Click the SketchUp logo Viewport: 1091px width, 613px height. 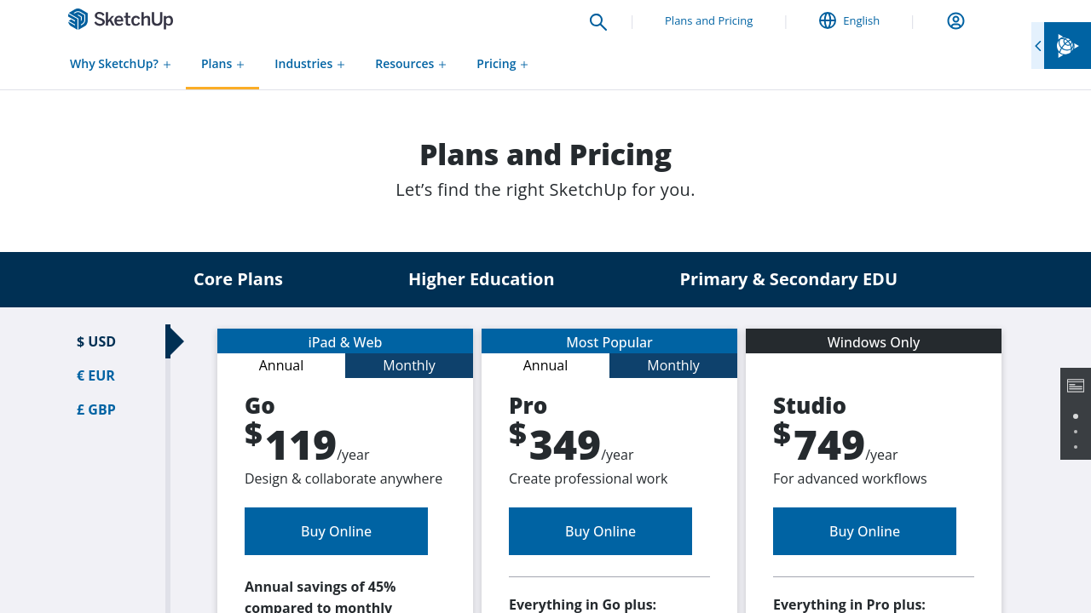[x=120, y=20]
